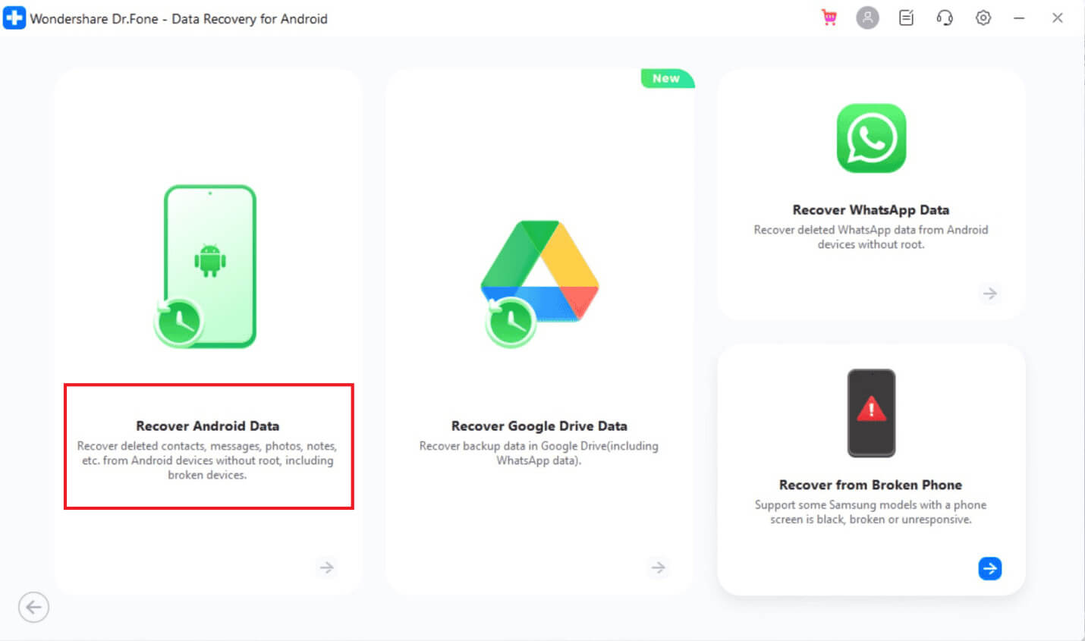The image size is (1085, 641).
Task: Minimize the Dr.Fone window
Action: [x=1019, y=18]
